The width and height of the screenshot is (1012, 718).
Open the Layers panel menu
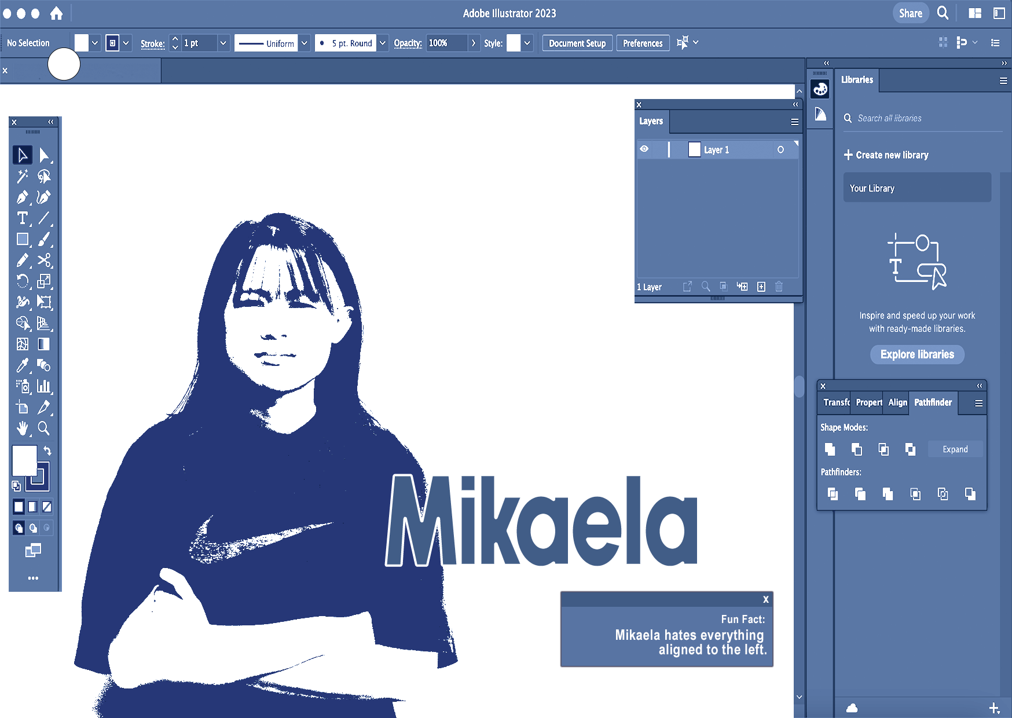point(795,122)
